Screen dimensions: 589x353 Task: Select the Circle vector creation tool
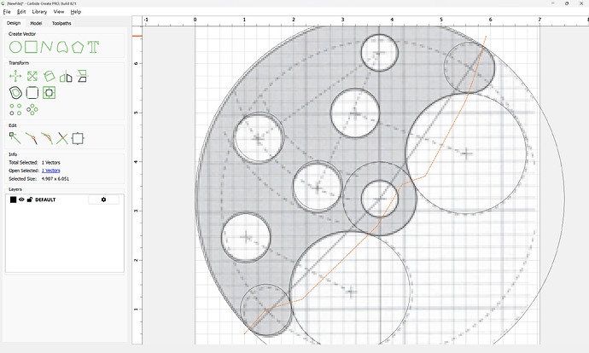[15, 47]
